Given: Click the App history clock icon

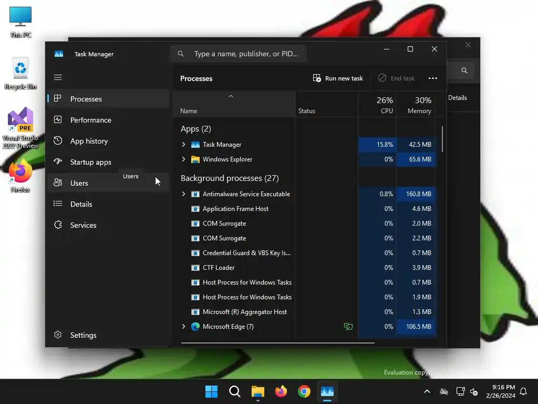Looking at the screenshot, I should (x=58, y=140).
